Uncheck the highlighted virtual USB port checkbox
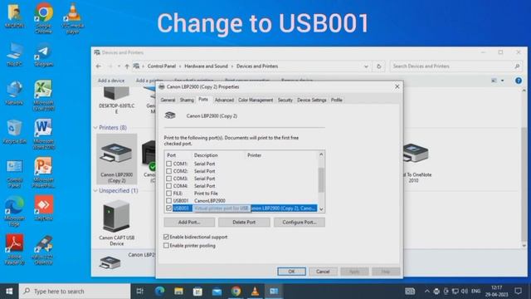This screenshot has width=531, height=299. (x=169, y=208)
